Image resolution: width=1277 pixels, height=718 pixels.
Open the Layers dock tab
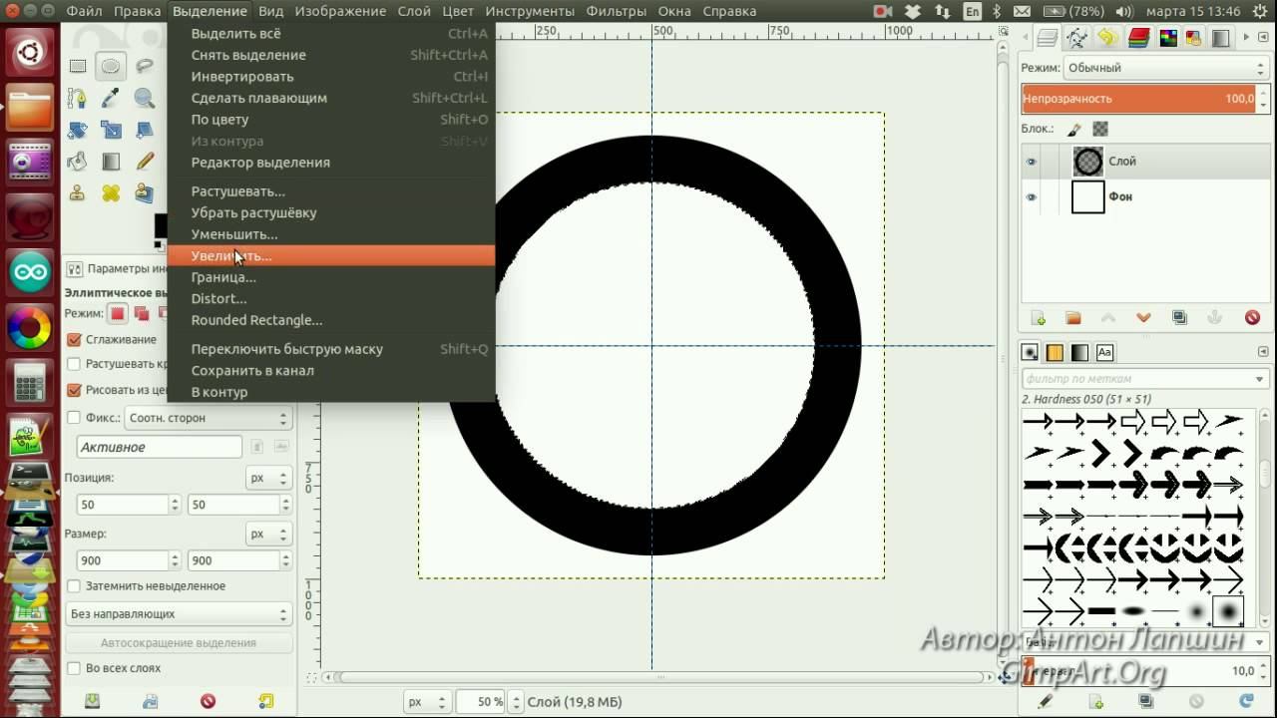point(1047,38)
